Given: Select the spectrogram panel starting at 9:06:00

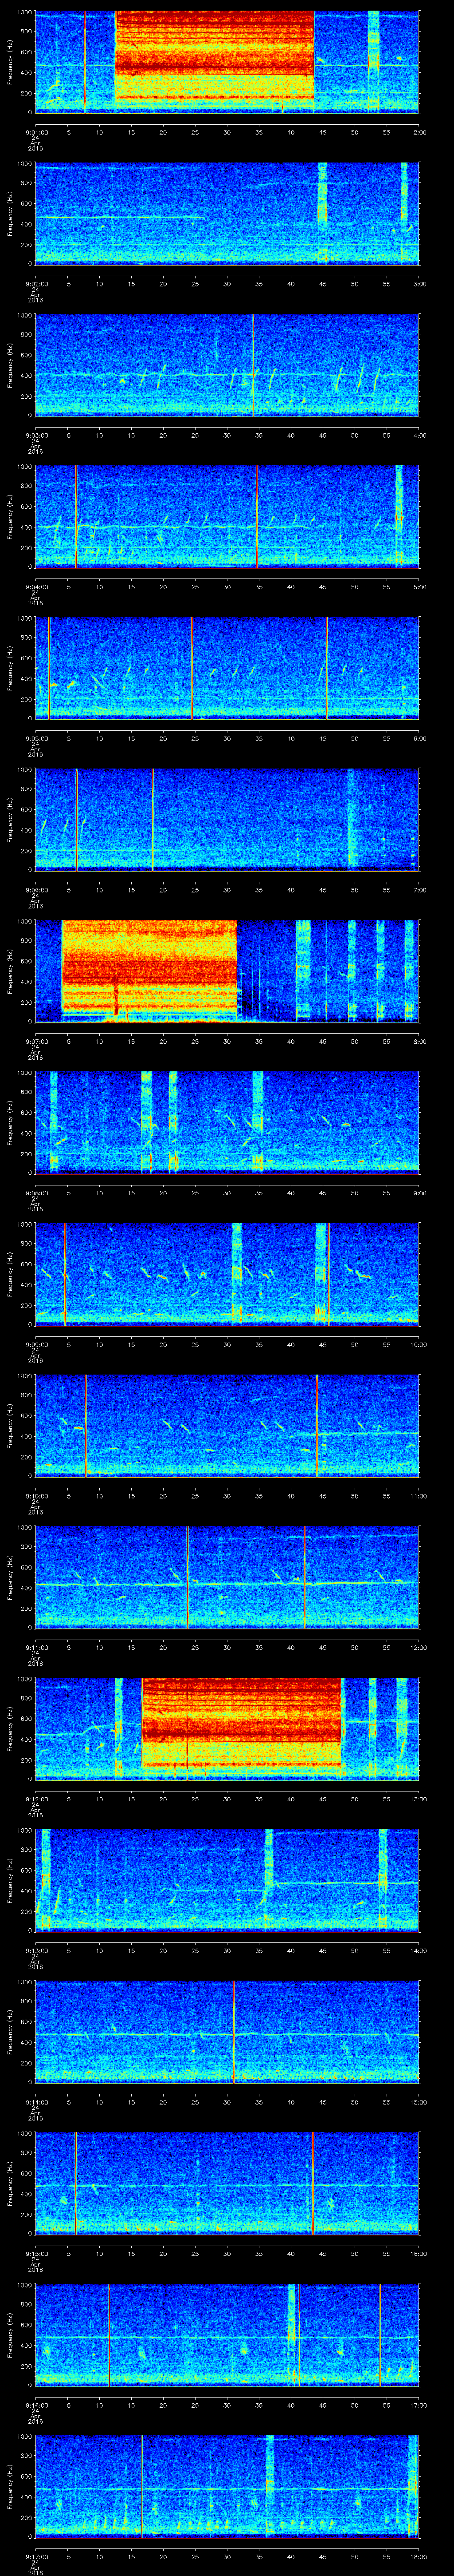Looking at the screenshot, I should pos(227,819).
